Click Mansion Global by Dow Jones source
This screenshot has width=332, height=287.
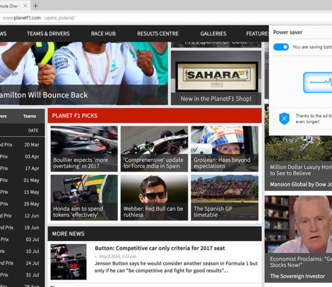(301, 184)
